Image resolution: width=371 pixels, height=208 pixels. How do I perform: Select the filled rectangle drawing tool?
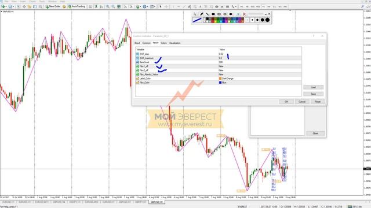coord(213,14)
